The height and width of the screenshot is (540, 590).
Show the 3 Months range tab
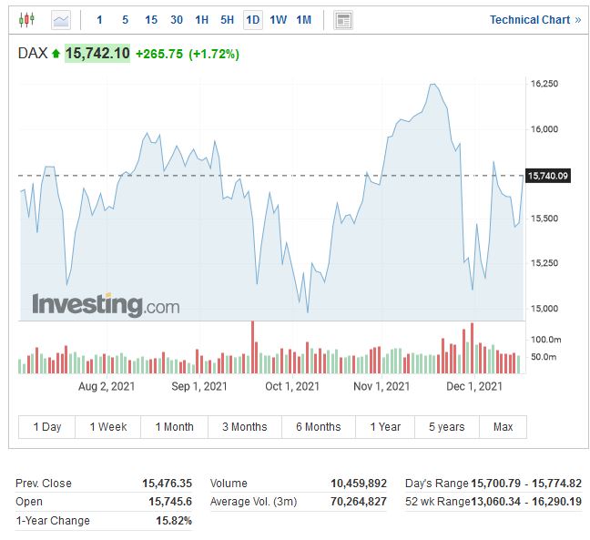coord(245,427)
